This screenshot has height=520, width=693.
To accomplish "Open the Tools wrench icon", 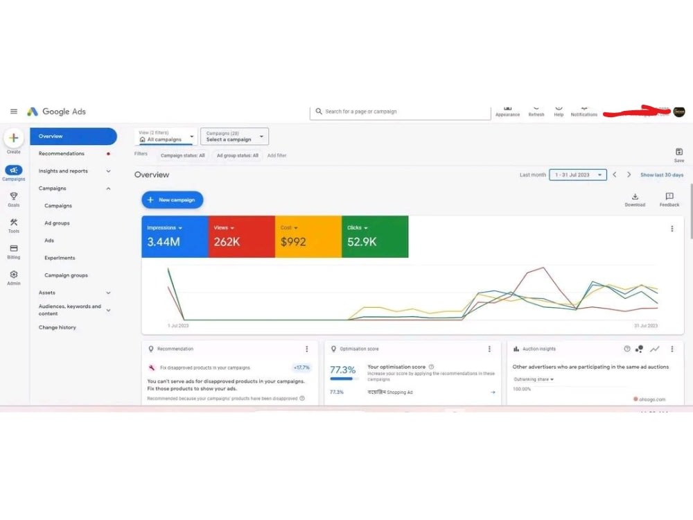I will 14,222.
